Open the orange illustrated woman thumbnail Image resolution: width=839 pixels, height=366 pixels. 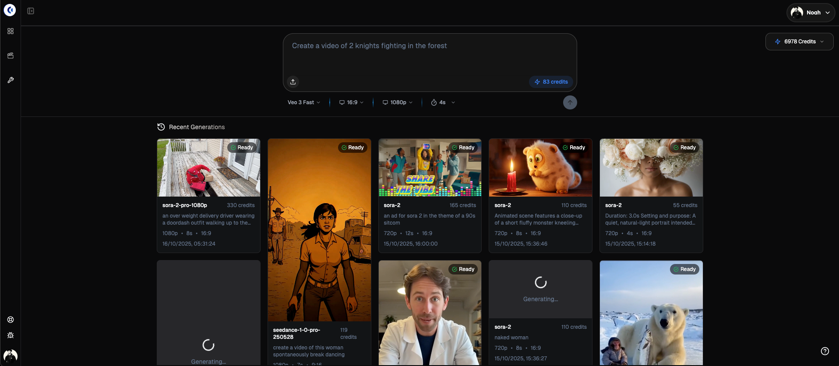point(319,230)
